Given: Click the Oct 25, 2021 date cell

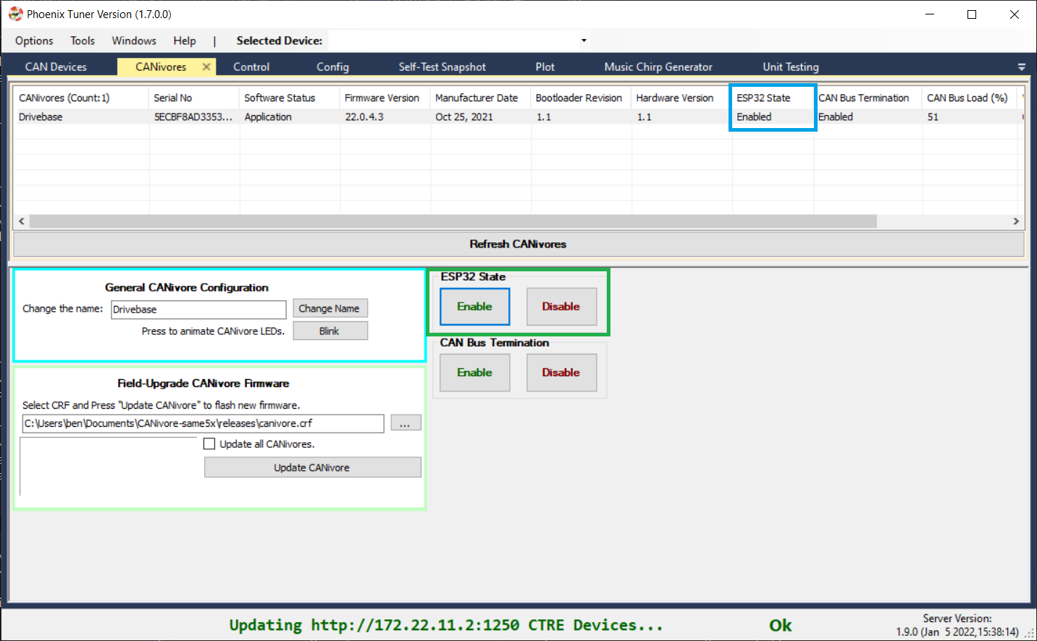Looking at the screenshot, I should [x=464, y=116].
